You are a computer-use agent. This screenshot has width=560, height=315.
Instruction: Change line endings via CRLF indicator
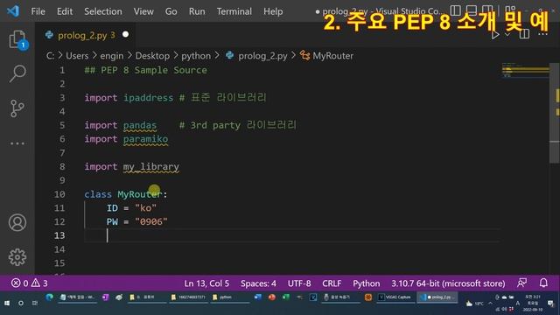pos(332,283)
